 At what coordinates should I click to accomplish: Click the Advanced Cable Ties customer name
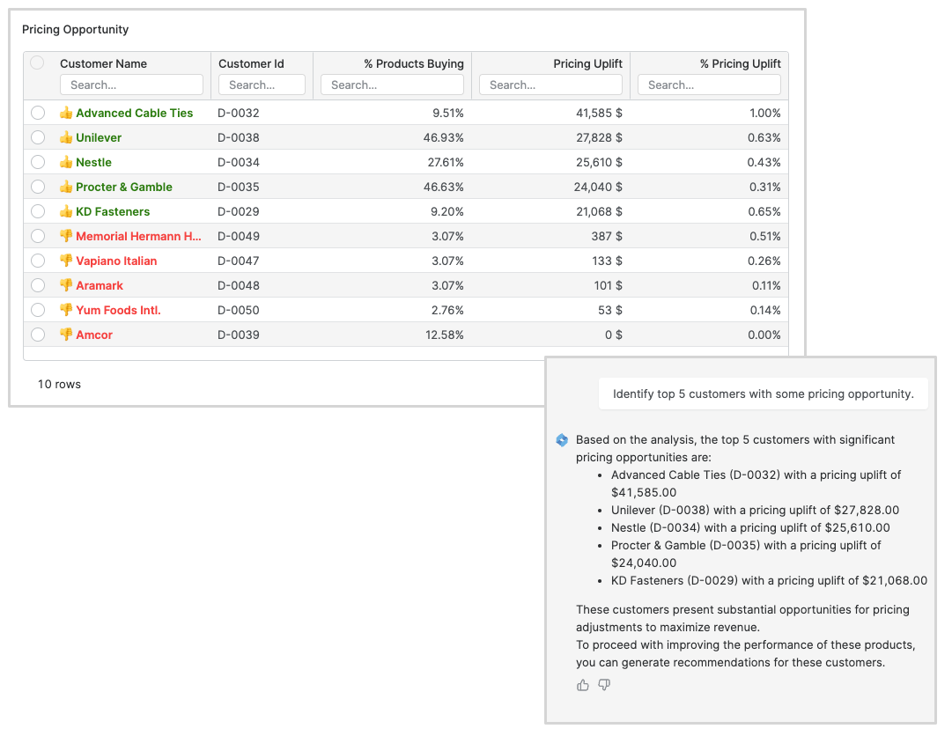point(134,113)
